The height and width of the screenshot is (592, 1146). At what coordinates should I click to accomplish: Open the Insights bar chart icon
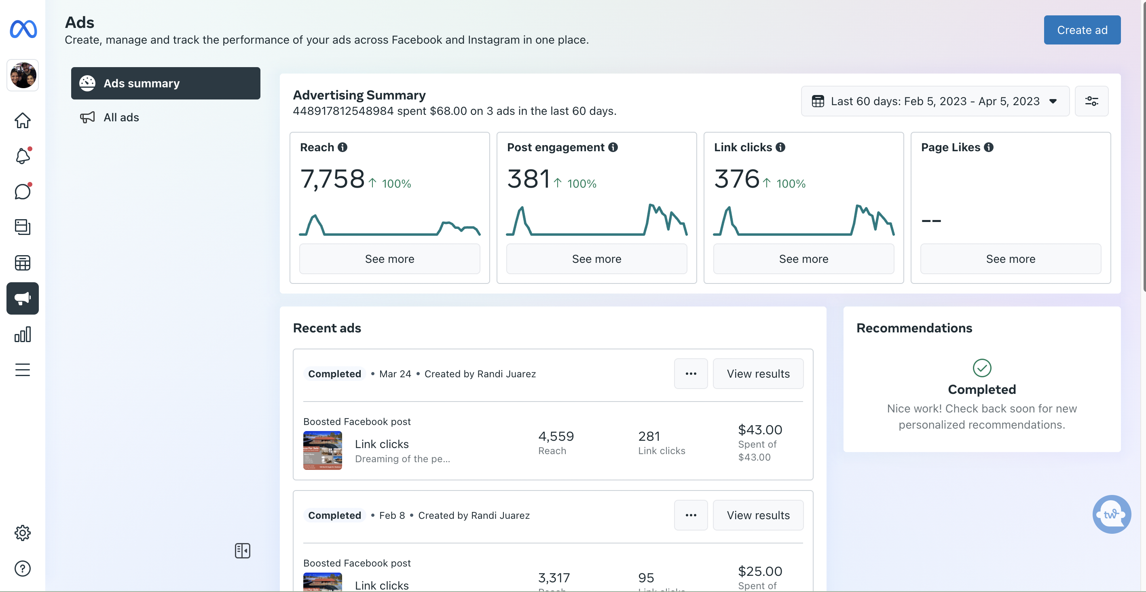[22, 334]
